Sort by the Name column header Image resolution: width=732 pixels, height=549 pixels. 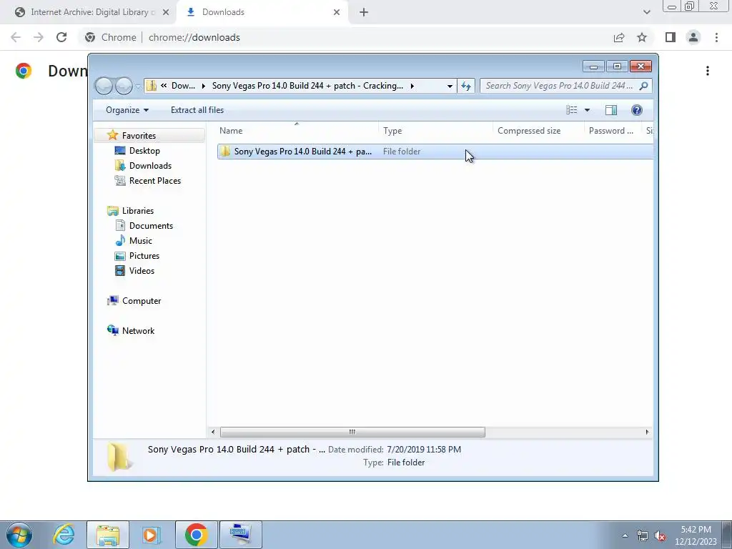click(297, 131)
